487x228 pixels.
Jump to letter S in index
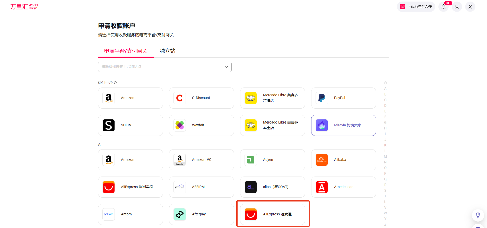(x=385, y=190)
